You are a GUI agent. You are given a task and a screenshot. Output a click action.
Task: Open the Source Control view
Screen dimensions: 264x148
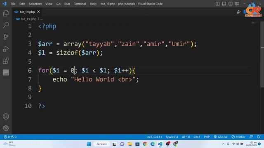click(6, 37)
